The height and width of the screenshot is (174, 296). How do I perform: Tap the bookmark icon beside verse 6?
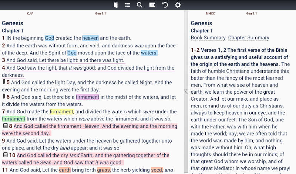tap(4, 96)
